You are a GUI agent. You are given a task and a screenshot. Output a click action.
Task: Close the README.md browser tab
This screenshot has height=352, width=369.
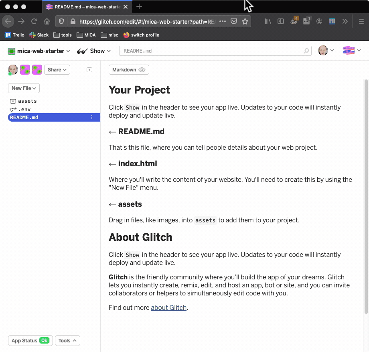pyautogui.click(x=126, y=7)
